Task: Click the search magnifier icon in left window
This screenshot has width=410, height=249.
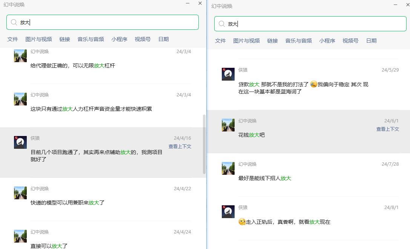Action: pos(14,22)
